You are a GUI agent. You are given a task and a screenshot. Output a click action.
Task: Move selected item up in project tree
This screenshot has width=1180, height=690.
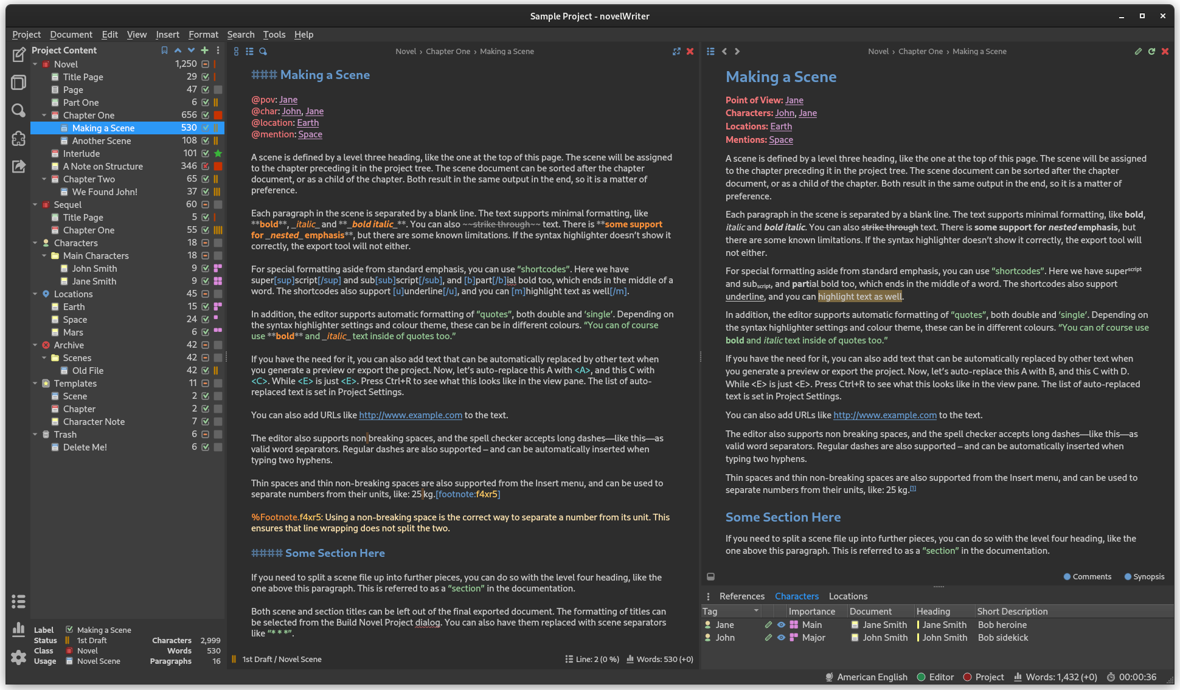[x=178, y=50]
